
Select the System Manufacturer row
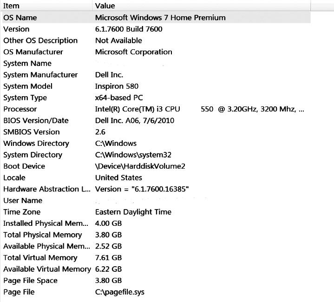click(x=40, y=75)
